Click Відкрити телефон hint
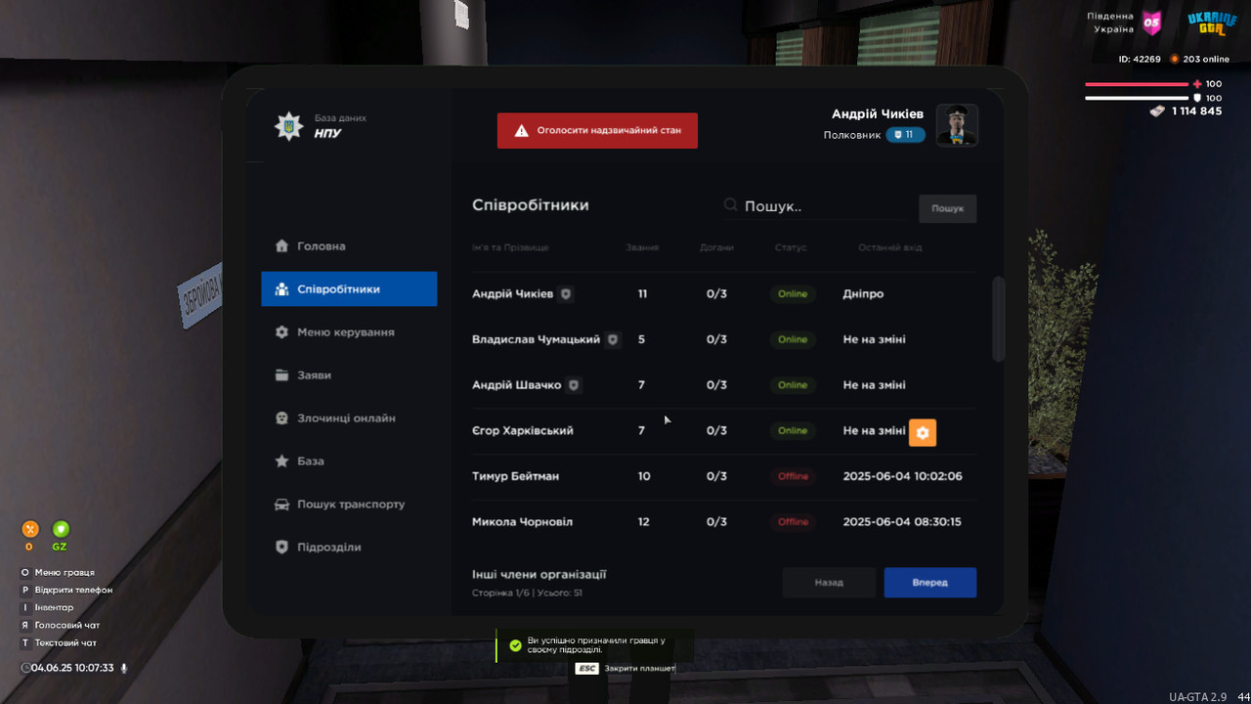 [66, 591]
